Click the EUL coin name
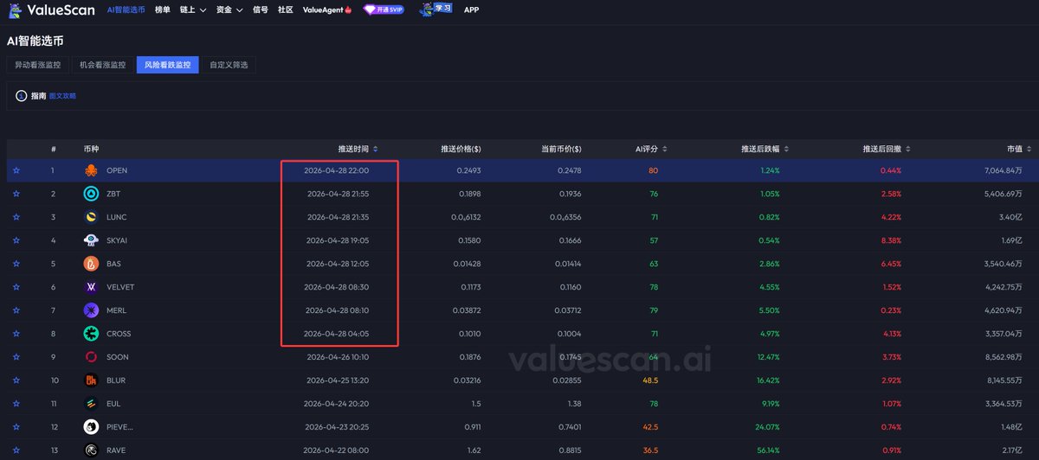Screen dimensions: 1039x460 click(113, 403)
